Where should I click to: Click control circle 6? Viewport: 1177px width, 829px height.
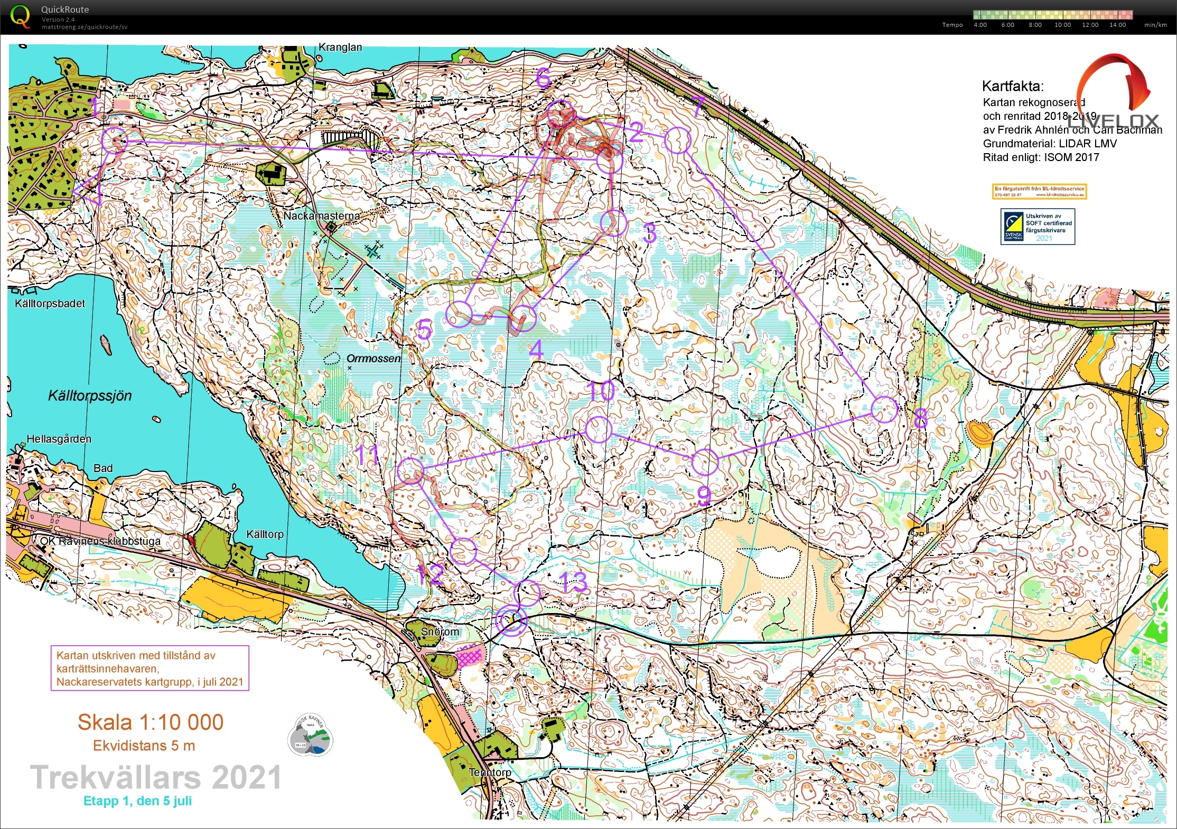[x=561, y=114]
